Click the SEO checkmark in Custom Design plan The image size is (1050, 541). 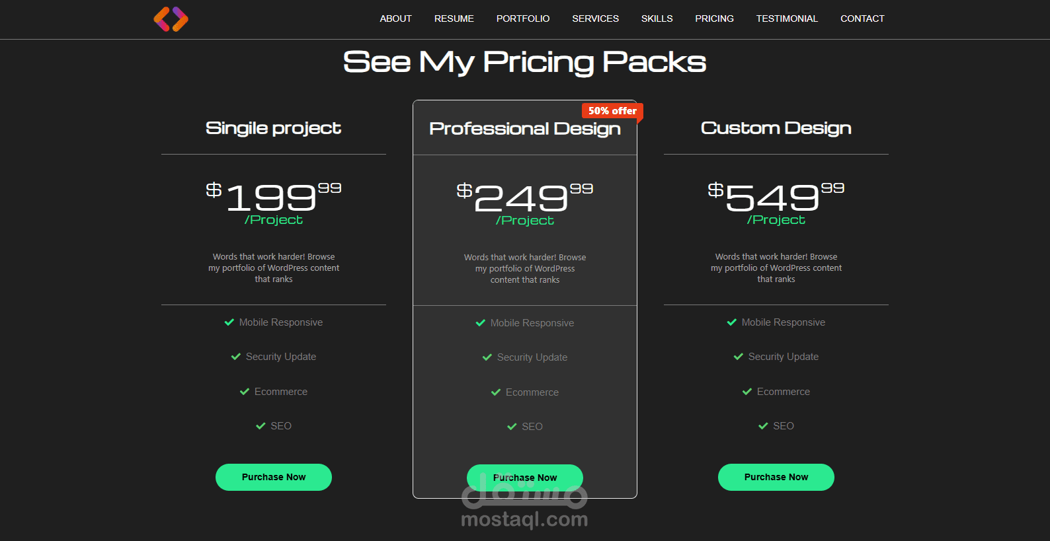tap(763, 426)
